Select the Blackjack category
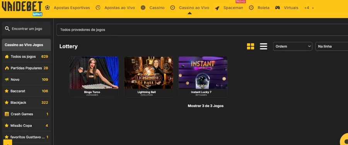This screenshot has height=145, width=348. 26,103
